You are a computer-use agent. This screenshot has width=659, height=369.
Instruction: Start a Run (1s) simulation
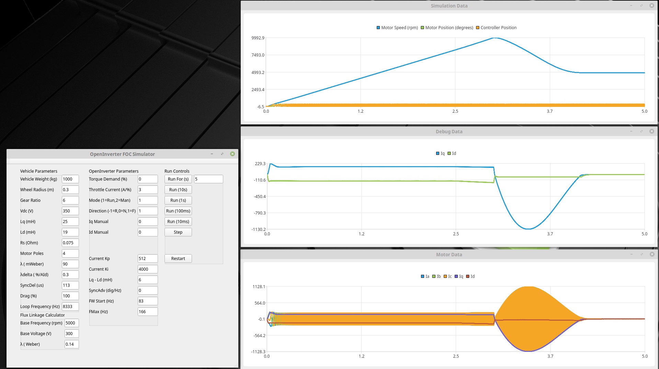tap(178, 200)
